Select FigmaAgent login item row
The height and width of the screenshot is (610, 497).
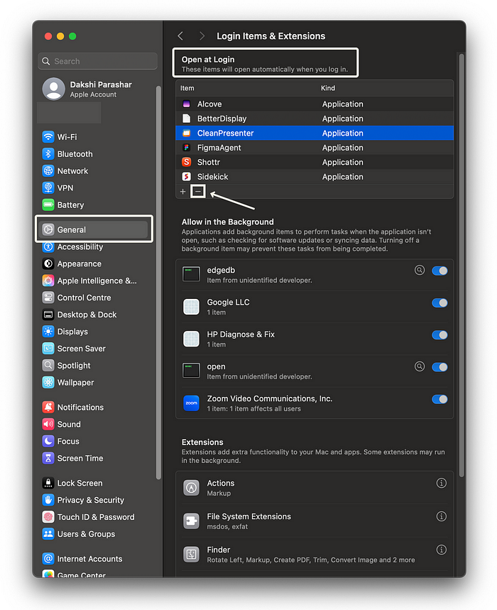click(x=315, y=148)
